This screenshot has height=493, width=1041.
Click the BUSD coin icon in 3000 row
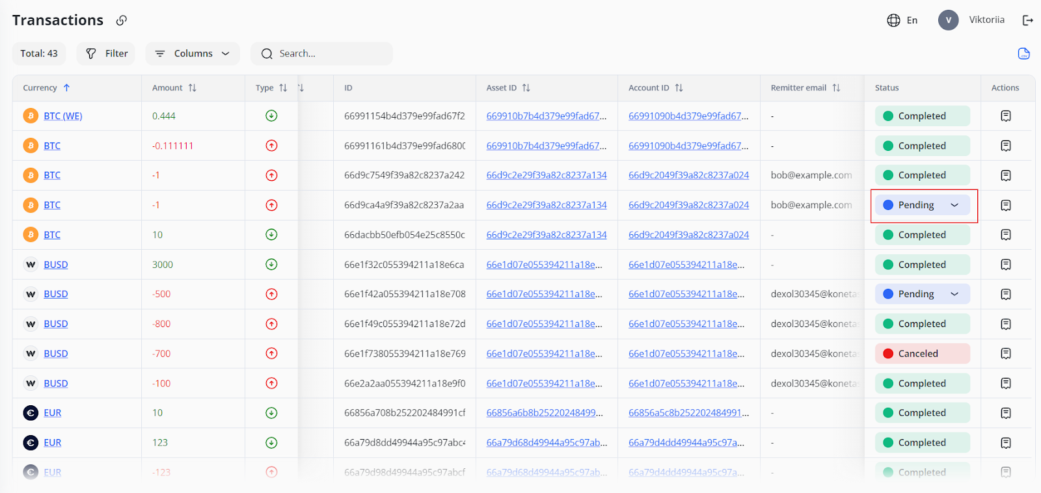(31, 265)
